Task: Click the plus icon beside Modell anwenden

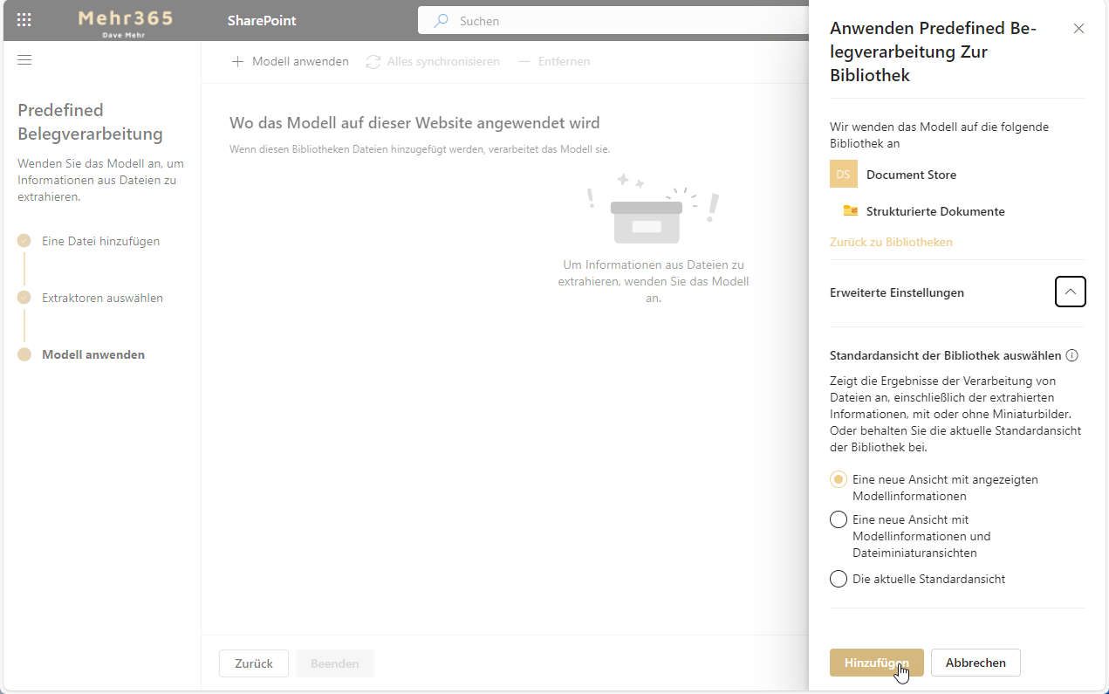Action: 237,61
